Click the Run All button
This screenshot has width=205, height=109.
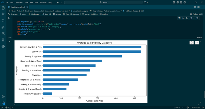[x=47, y=14]
